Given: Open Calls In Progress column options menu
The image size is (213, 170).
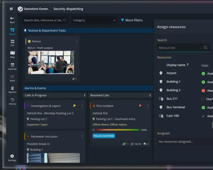Looking at the screenshot, I should click(x=84, y=95).
